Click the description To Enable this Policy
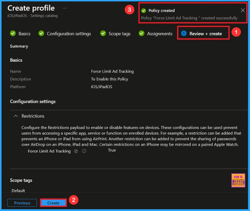The width and height of the screenshot is (250, 211). (x=110, y=79)
